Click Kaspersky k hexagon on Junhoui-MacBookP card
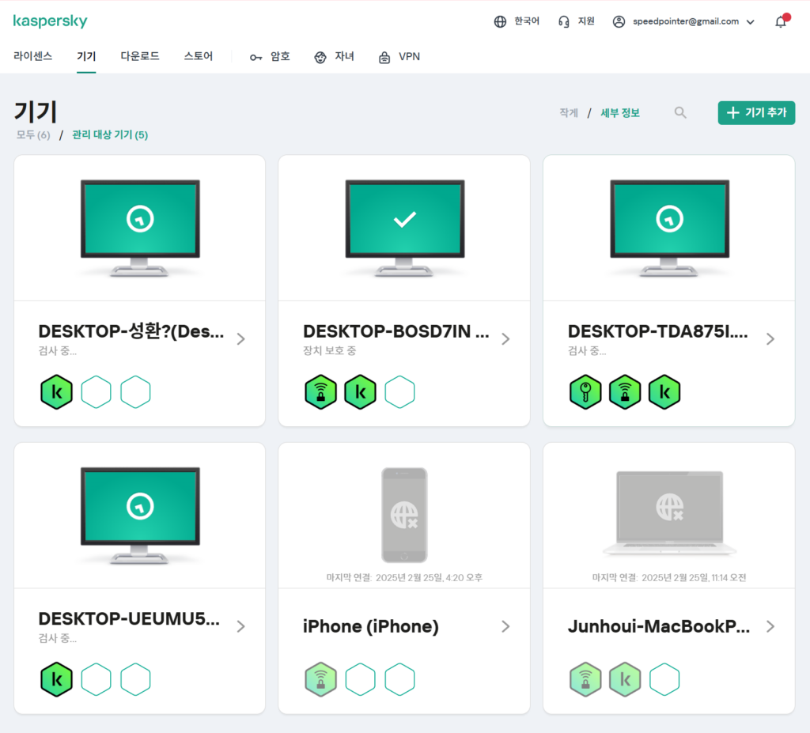Viewport: 810px width, 733px height. [x=625, y=679]
